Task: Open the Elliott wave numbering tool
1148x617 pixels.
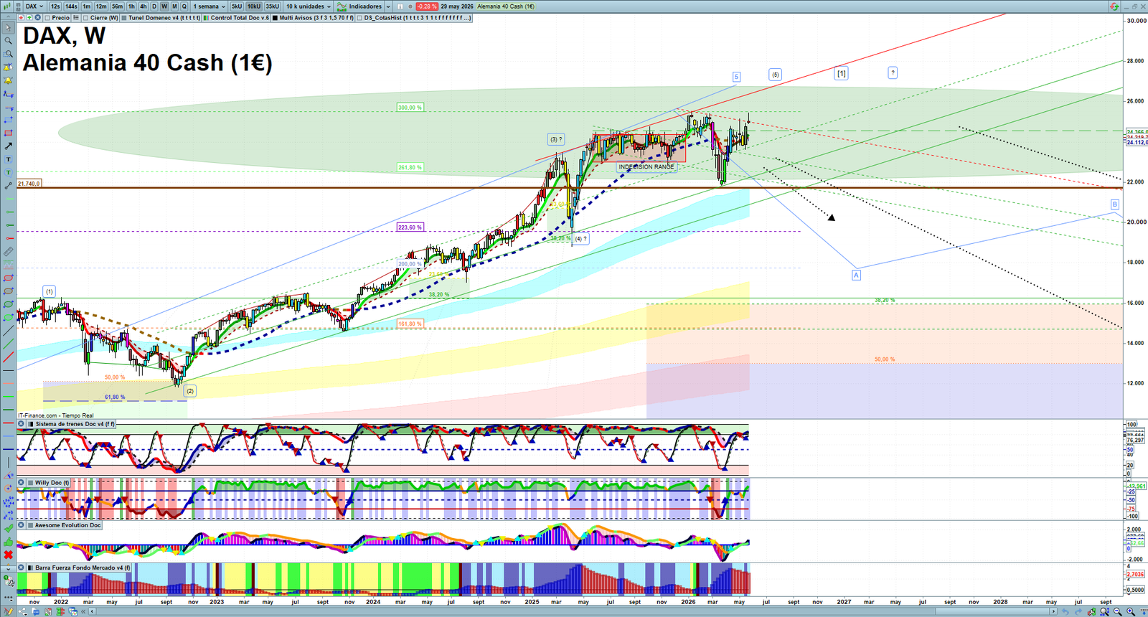Action: pyautogui.click(x=8, y=501)
